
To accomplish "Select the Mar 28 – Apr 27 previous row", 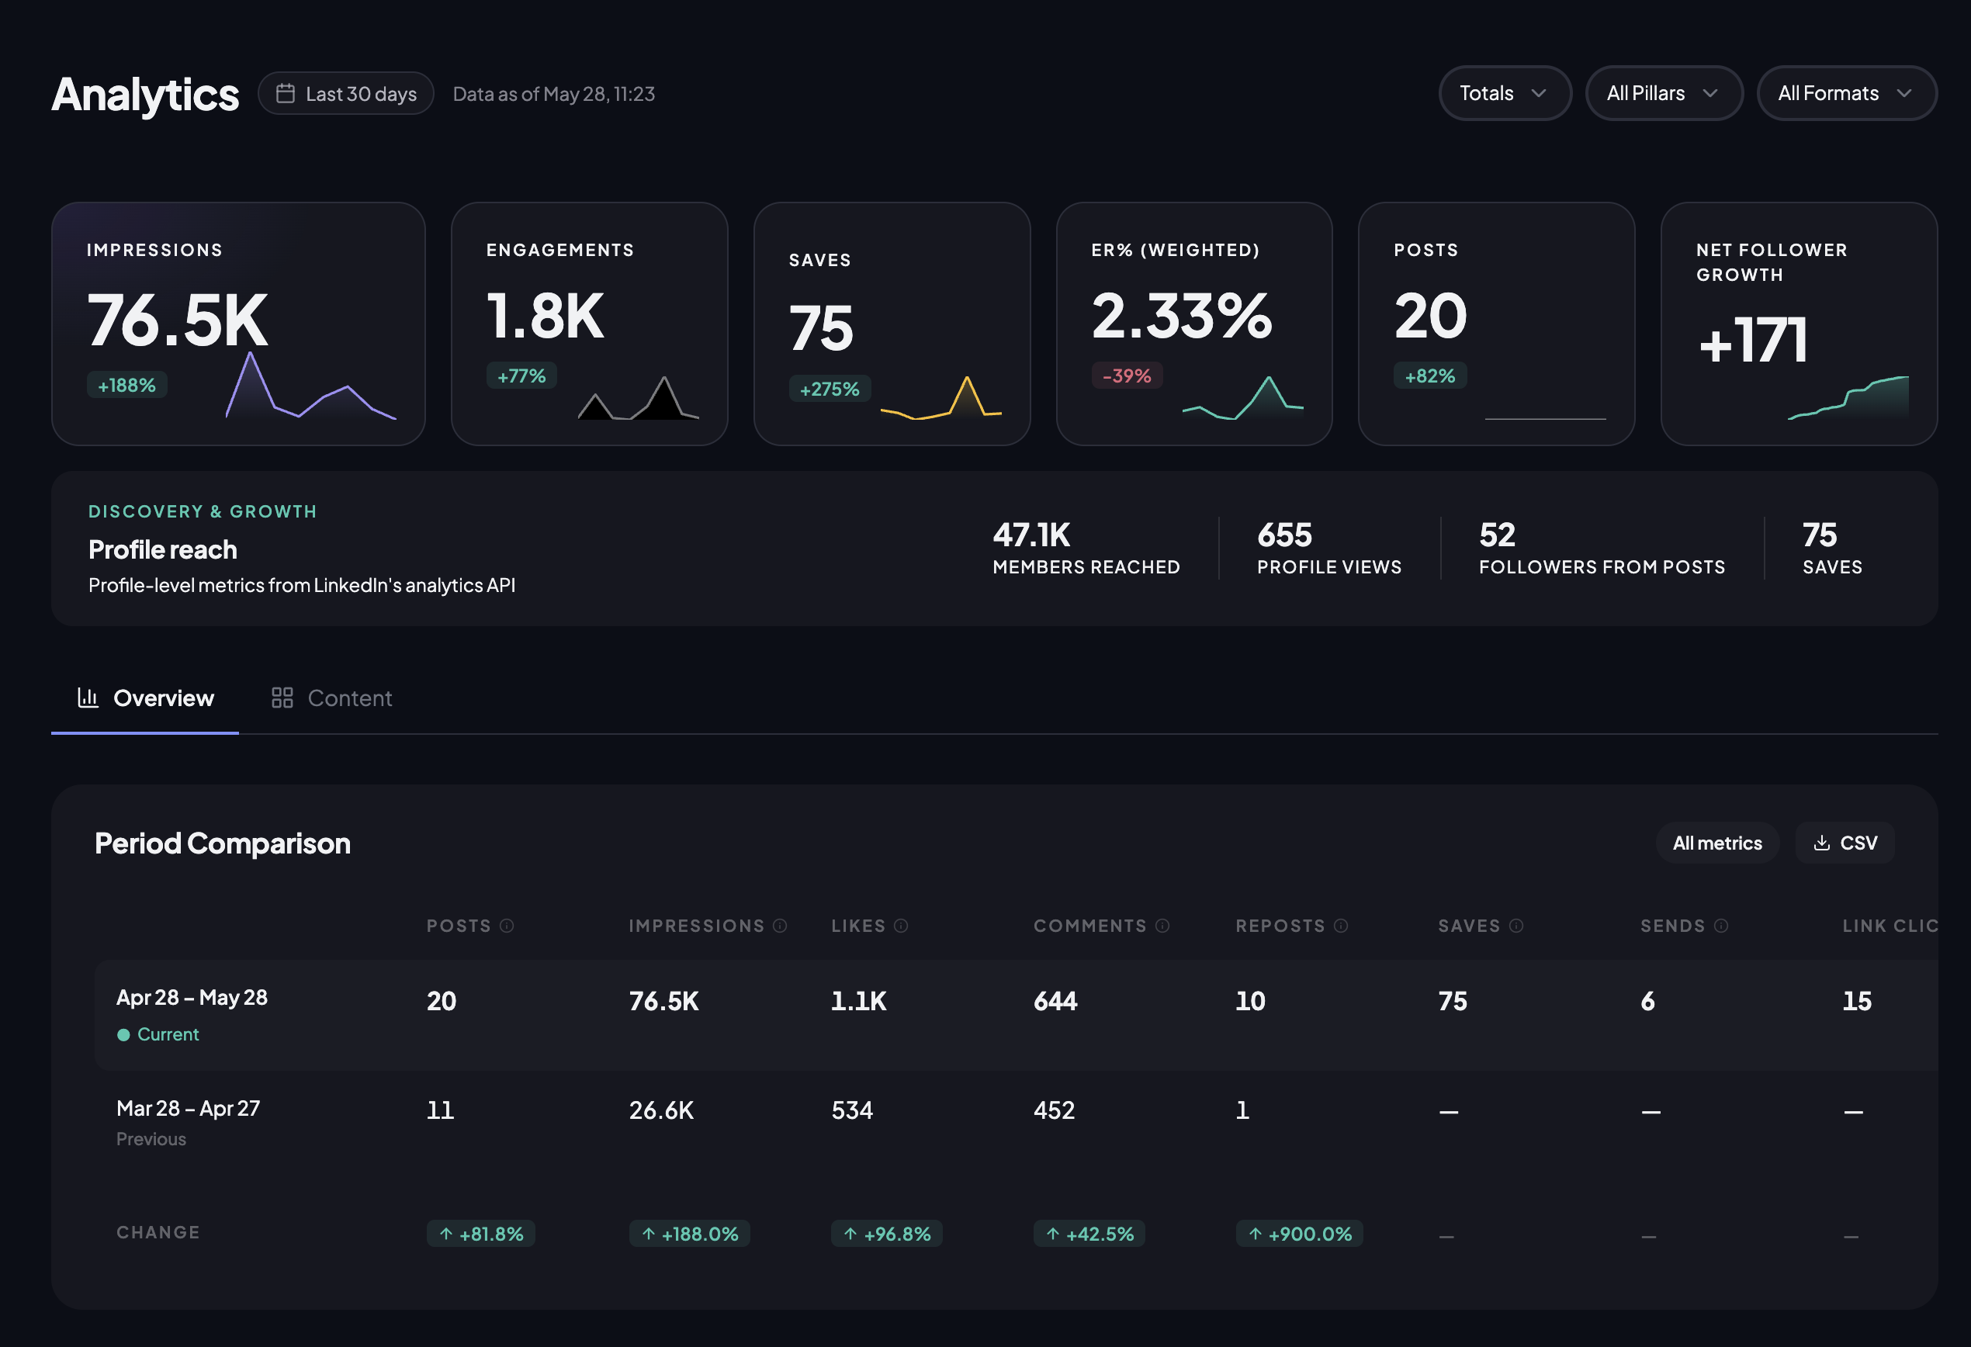I will tap(1016, 1123).
